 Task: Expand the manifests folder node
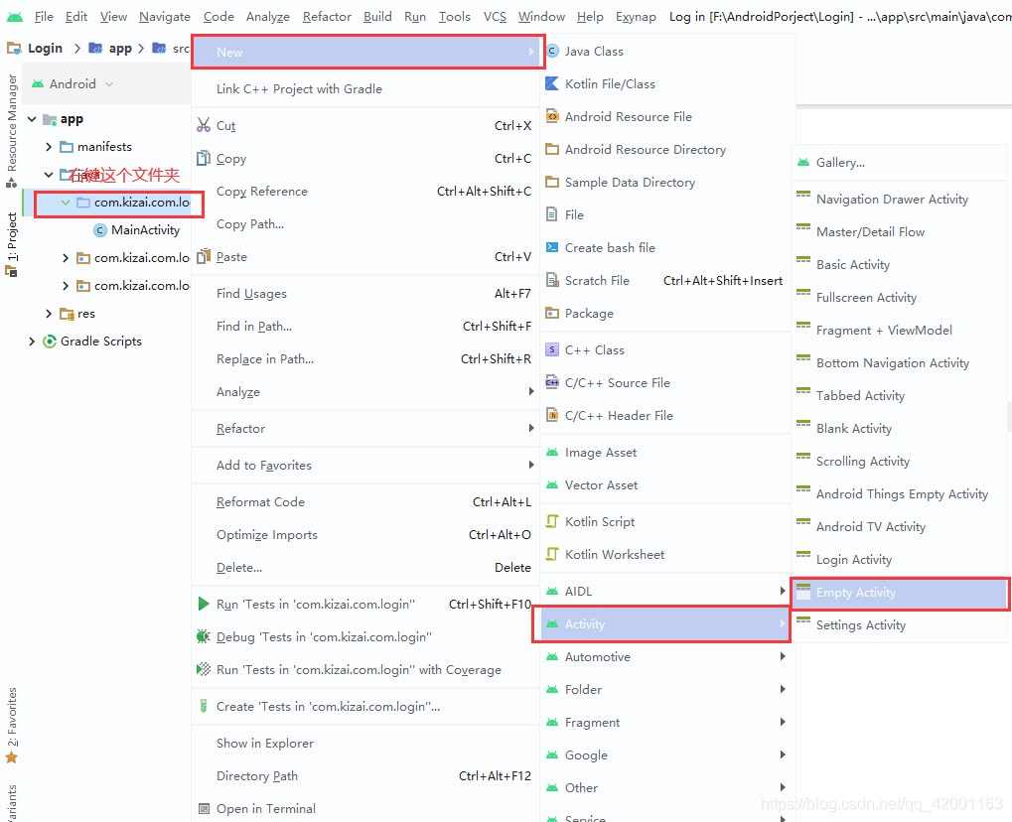pos(49,147)
